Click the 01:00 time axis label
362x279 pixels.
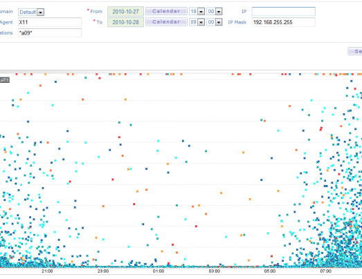click(159, 271)
